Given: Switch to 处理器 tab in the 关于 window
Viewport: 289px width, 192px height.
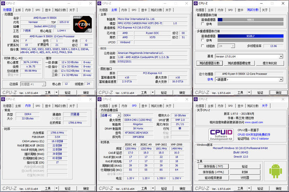Looking at the screenshot, I should tap(200, 106).
